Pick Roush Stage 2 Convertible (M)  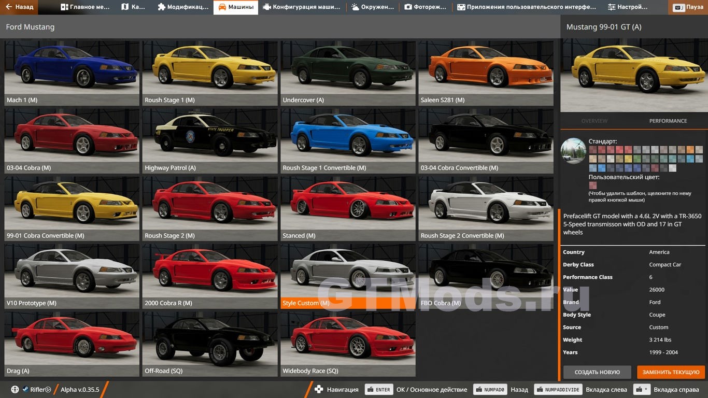(486, 209)
